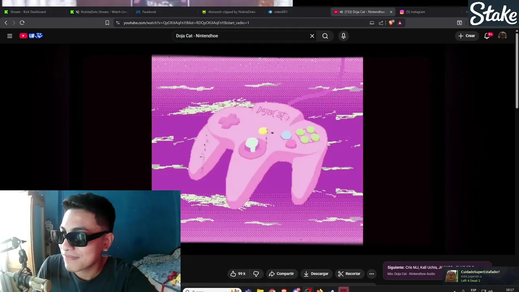Focus the address bar URL

point(187,23)
